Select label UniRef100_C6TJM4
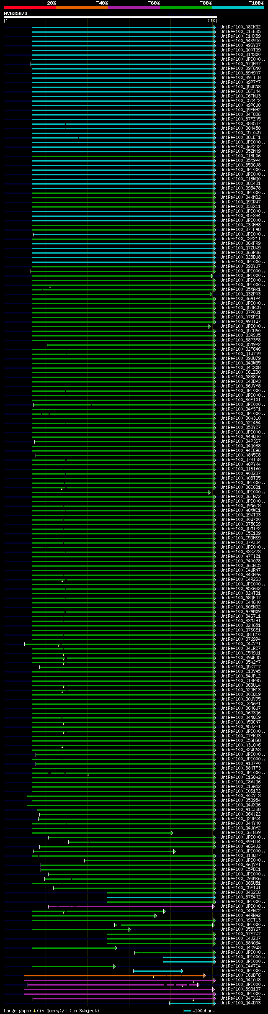Viewport: 268px width, 1014px height. point(240,92)
